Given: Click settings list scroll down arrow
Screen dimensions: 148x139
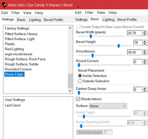Looking at the screenshot, I should [70, 91].
